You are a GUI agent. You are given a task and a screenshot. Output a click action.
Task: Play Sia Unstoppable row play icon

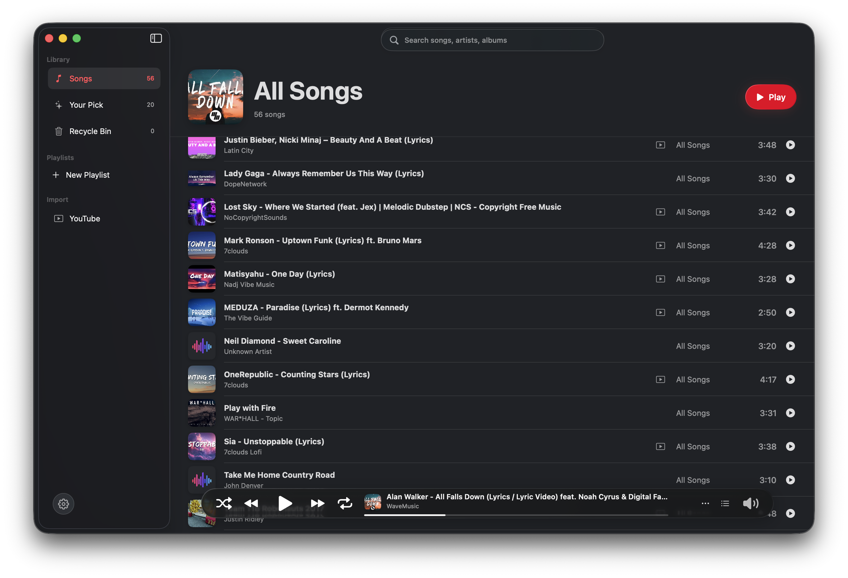point(790,446)
